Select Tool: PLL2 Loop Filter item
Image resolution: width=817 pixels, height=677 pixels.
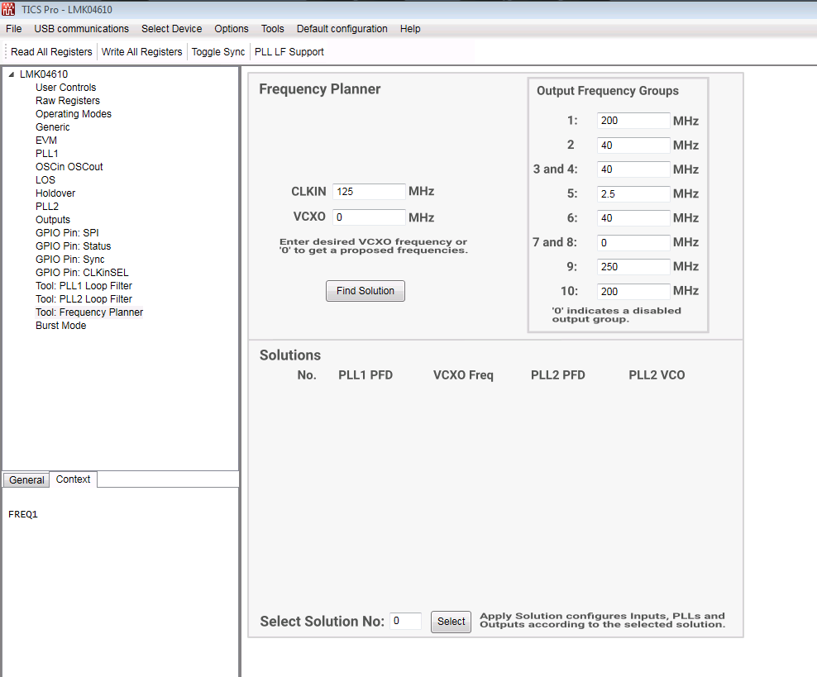coord(84,299)
